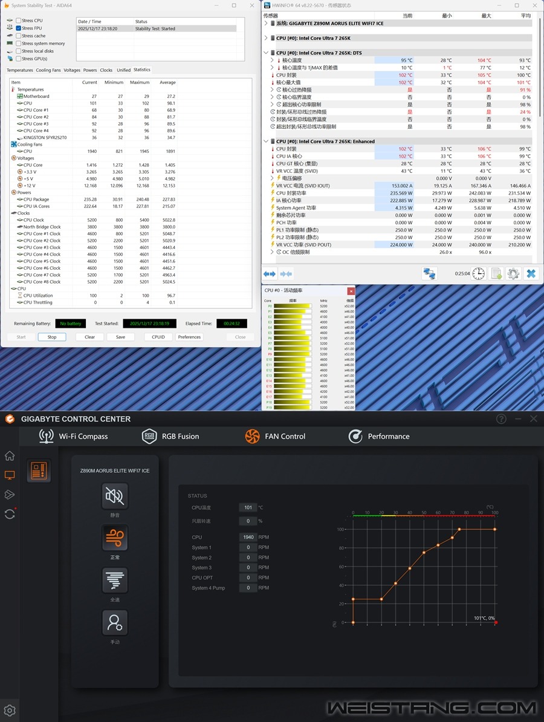Viewport: 544px width, 722px height.
Task: Click the HWiNFO settings gear icon
Action: coord(513,274)
